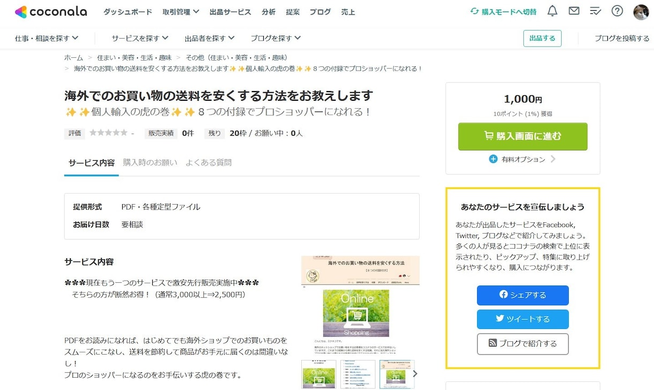The height and width of the screenshot is (390, 654).
Task: Click あなたのサービスを宣伝しましょう heading
Action: (x=523, y=207)
